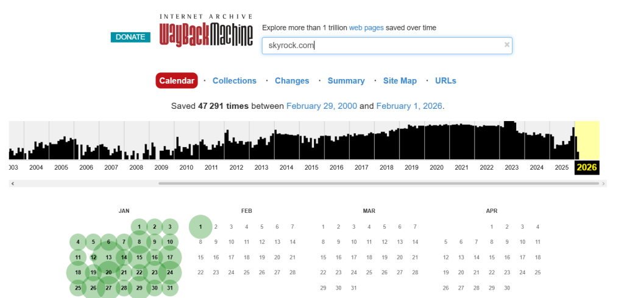Click the 'Saved 47 291 times' text
This screenshot has width=624, height=298.
coord(210,106)
